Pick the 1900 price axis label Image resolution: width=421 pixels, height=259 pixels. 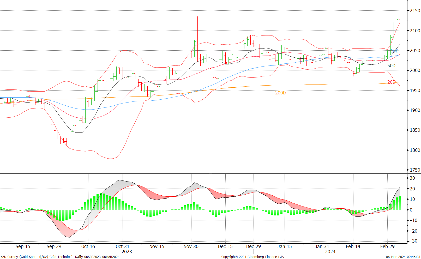click(x=415, y=110)
